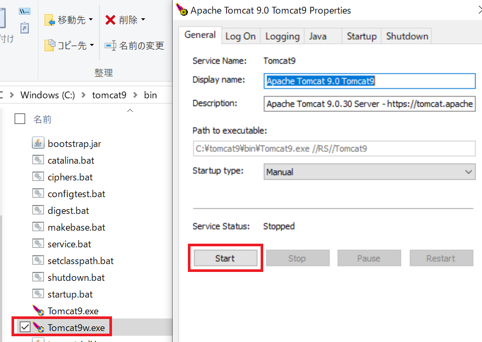Click the paste shortcut icon
The height and width of the screenshot is (342, 482).
25,28
